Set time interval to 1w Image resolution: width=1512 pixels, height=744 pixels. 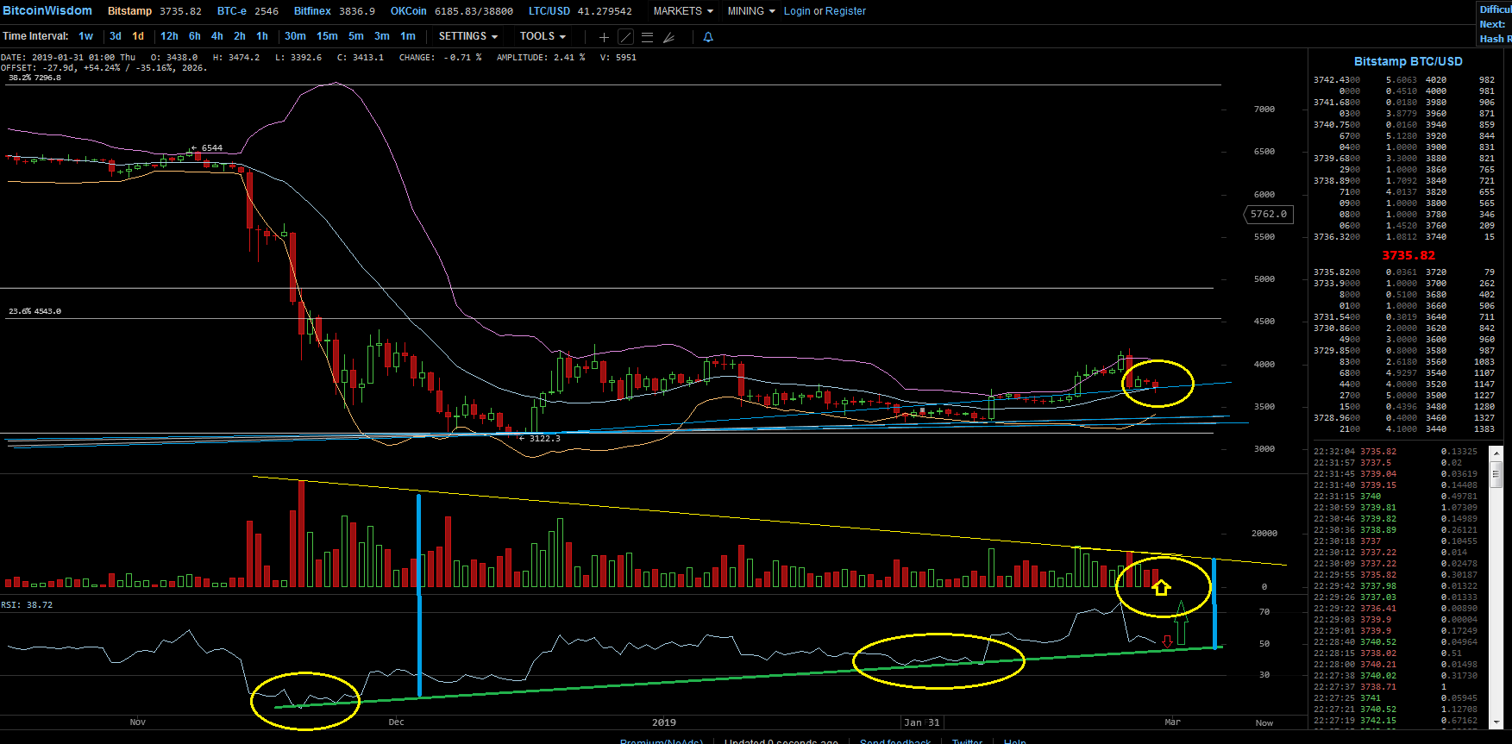pyautogui.click(x=85, y=36)
